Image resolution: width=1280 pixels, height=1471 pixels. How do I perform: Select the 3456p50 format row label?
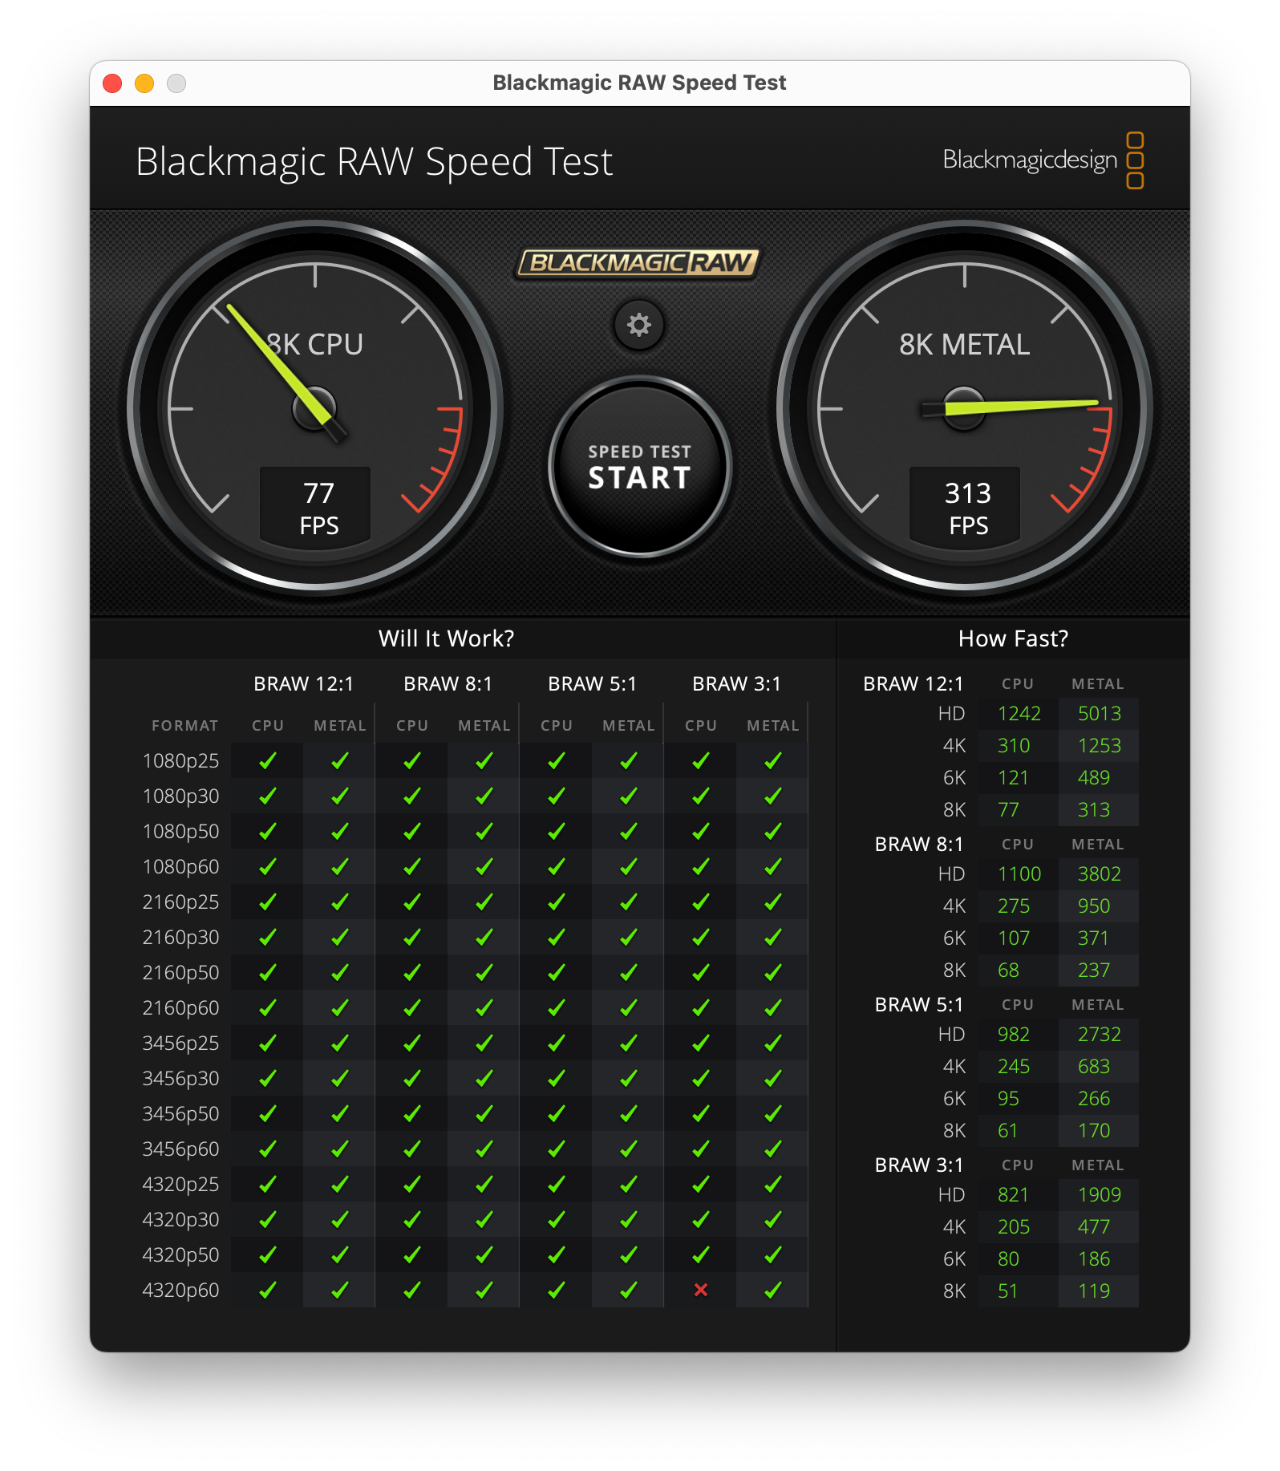point(180,1113)
